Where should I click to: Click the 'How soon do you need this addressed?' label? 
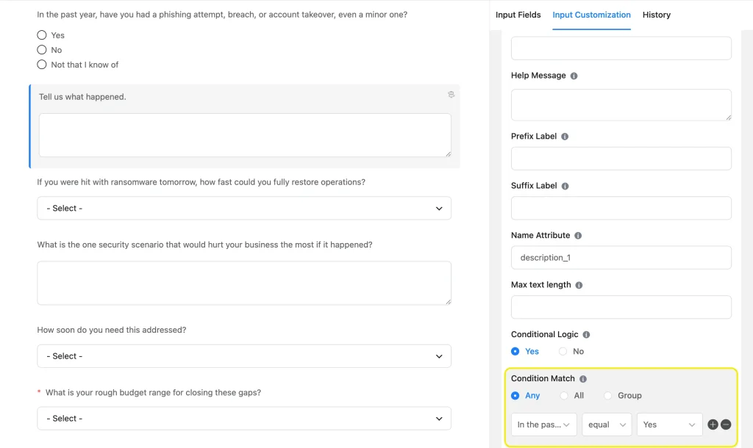tap(112, 330)
